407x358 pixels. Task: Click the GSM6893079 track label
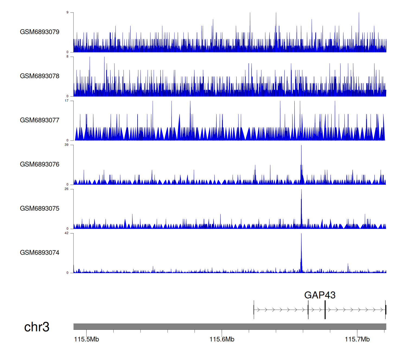click(40, 32)
